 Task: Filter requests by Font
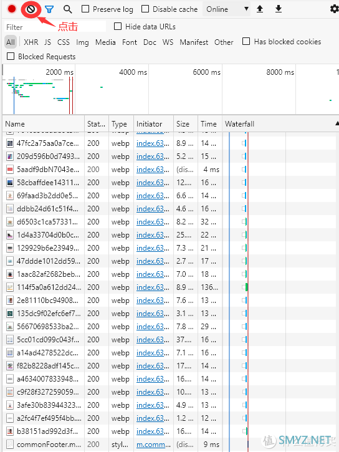point(130,42)
